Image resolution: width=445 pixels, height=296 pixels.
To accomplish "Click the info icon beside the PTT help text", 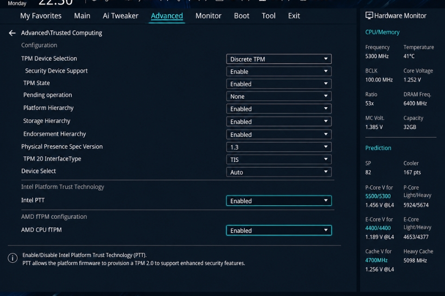I will click(13, 258).
